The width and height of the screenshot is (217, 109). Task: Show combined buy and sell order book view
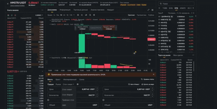tap(8, 15)
